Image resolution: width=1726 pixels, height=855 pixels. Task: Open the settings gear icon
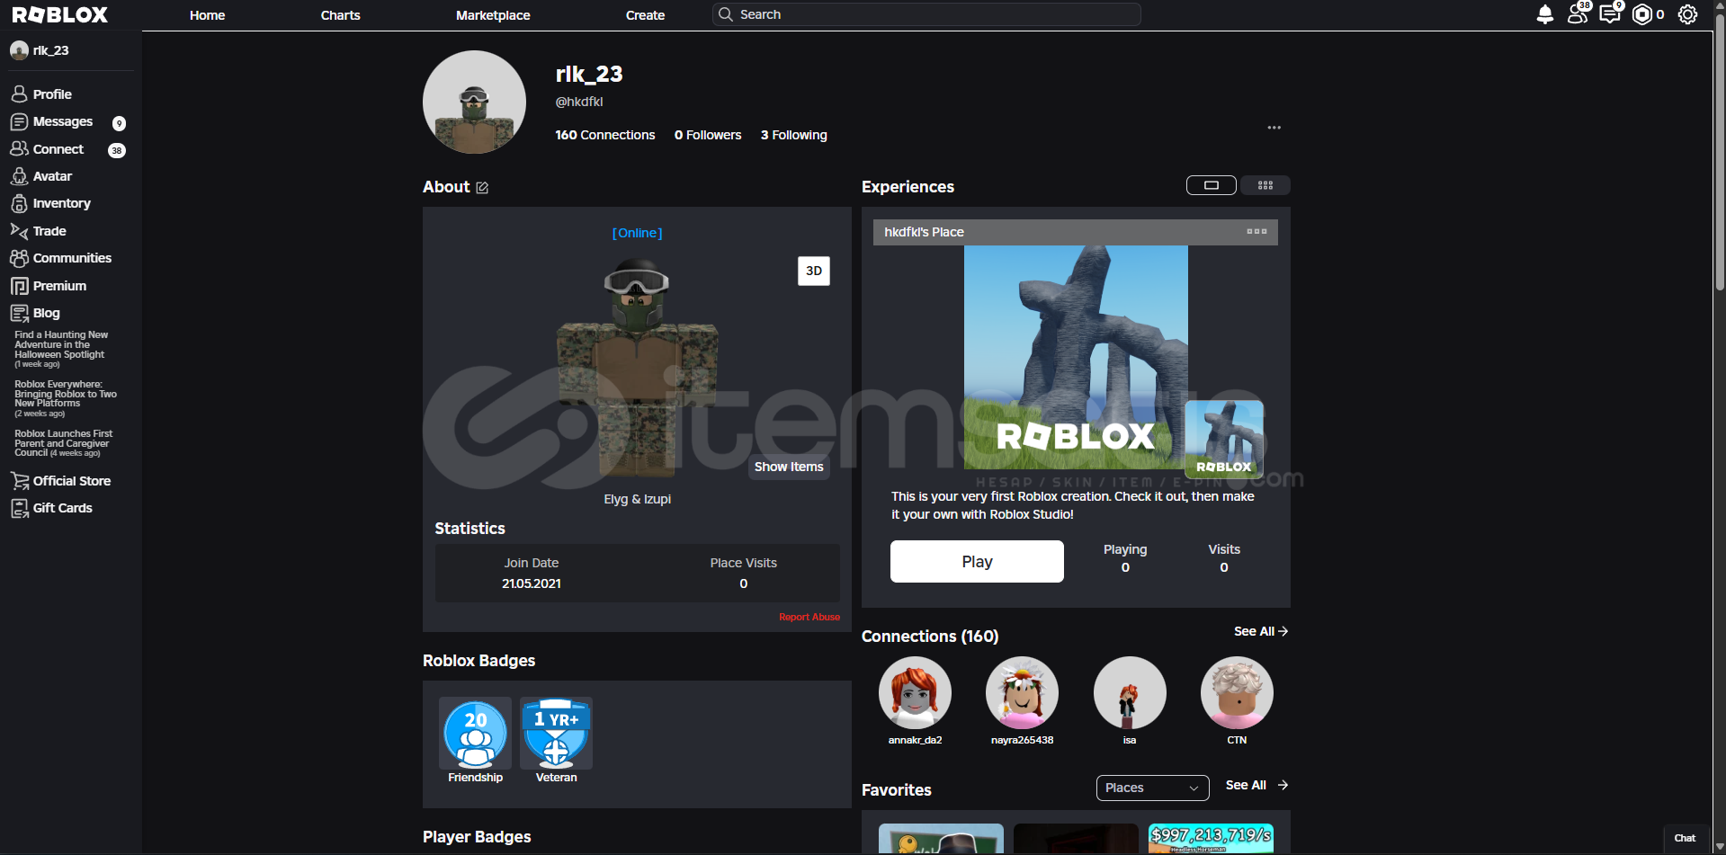point(1687,14)
